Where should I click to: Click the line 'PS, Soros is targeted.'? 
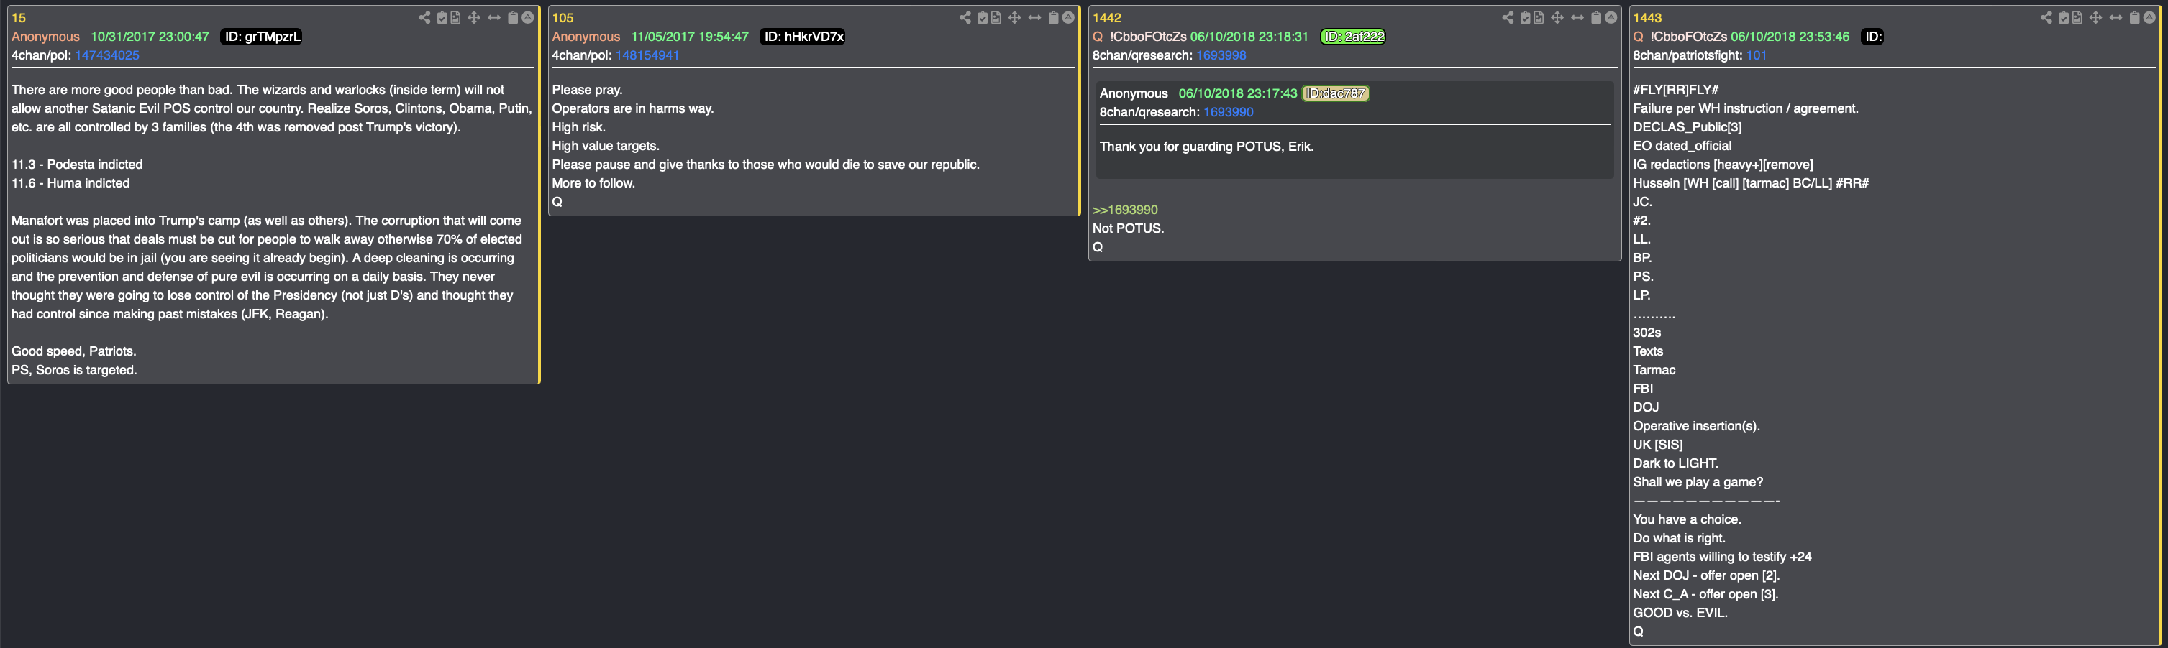[74, 370]
